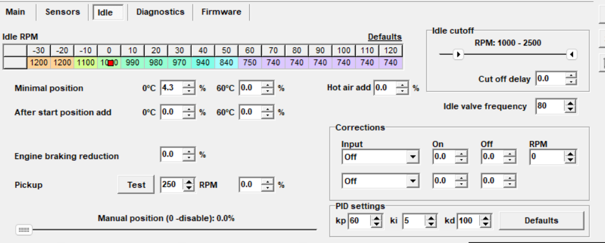Click the Engine braking reduction spinner arrows
Viewport: 605px width, 243px height.
[189, 155]
